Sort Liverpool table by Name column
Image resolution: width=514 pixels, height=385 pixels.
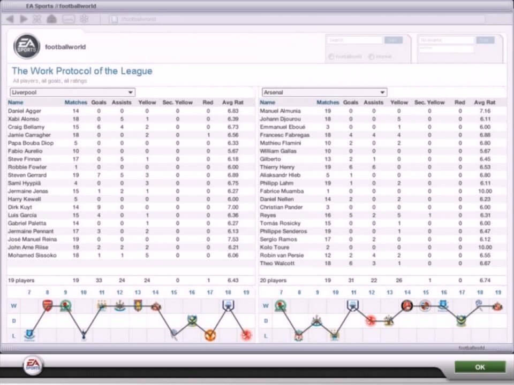coord(16,103)
